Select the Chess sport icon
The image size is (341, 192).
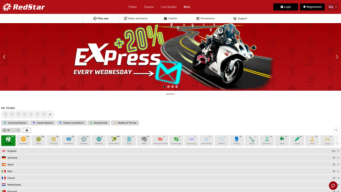tap(312, 140)
